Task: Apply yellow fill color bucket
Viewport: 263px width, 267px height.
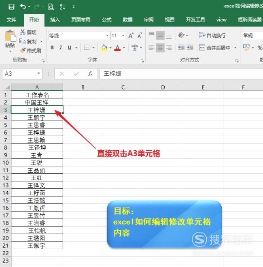Action: point(104,47)
